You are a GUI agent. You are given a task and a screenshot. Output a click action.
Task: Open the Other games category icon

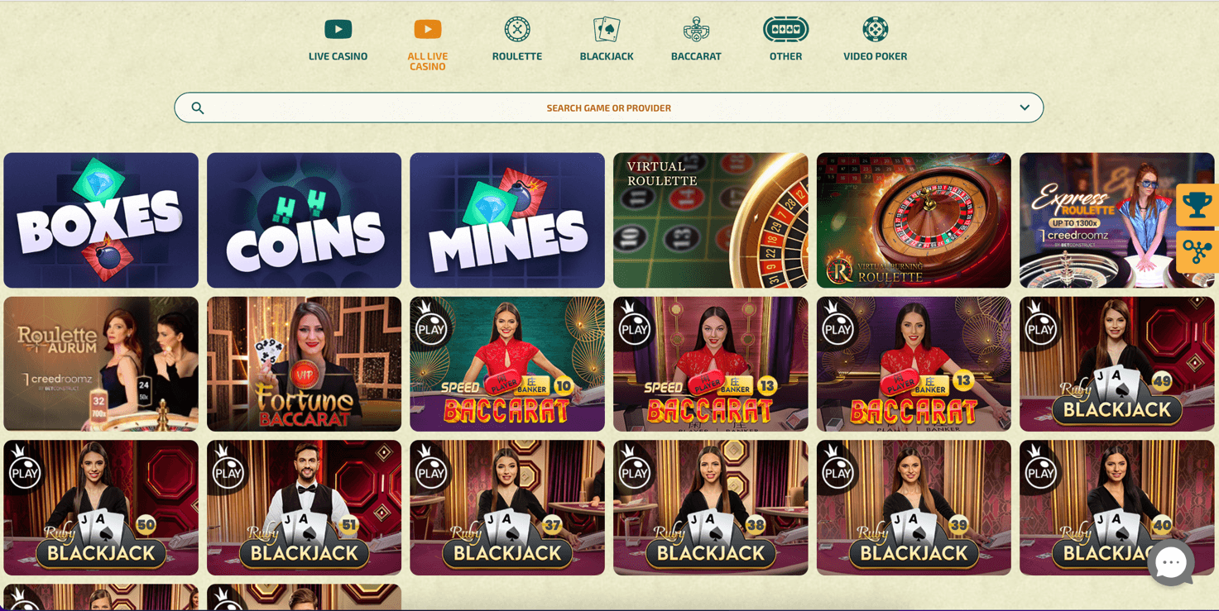(785, 29)
